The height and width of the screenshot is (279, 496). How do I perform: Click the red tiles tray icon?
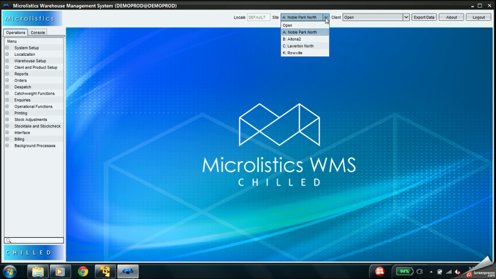pyautogui.click(x=380, y=271)
